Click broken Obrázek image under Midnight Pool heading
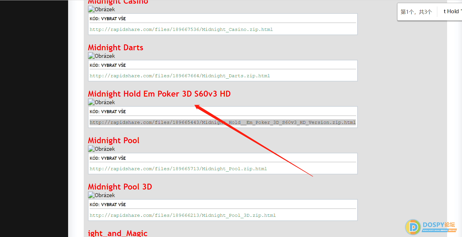The image size is (462, 237). 101,149
